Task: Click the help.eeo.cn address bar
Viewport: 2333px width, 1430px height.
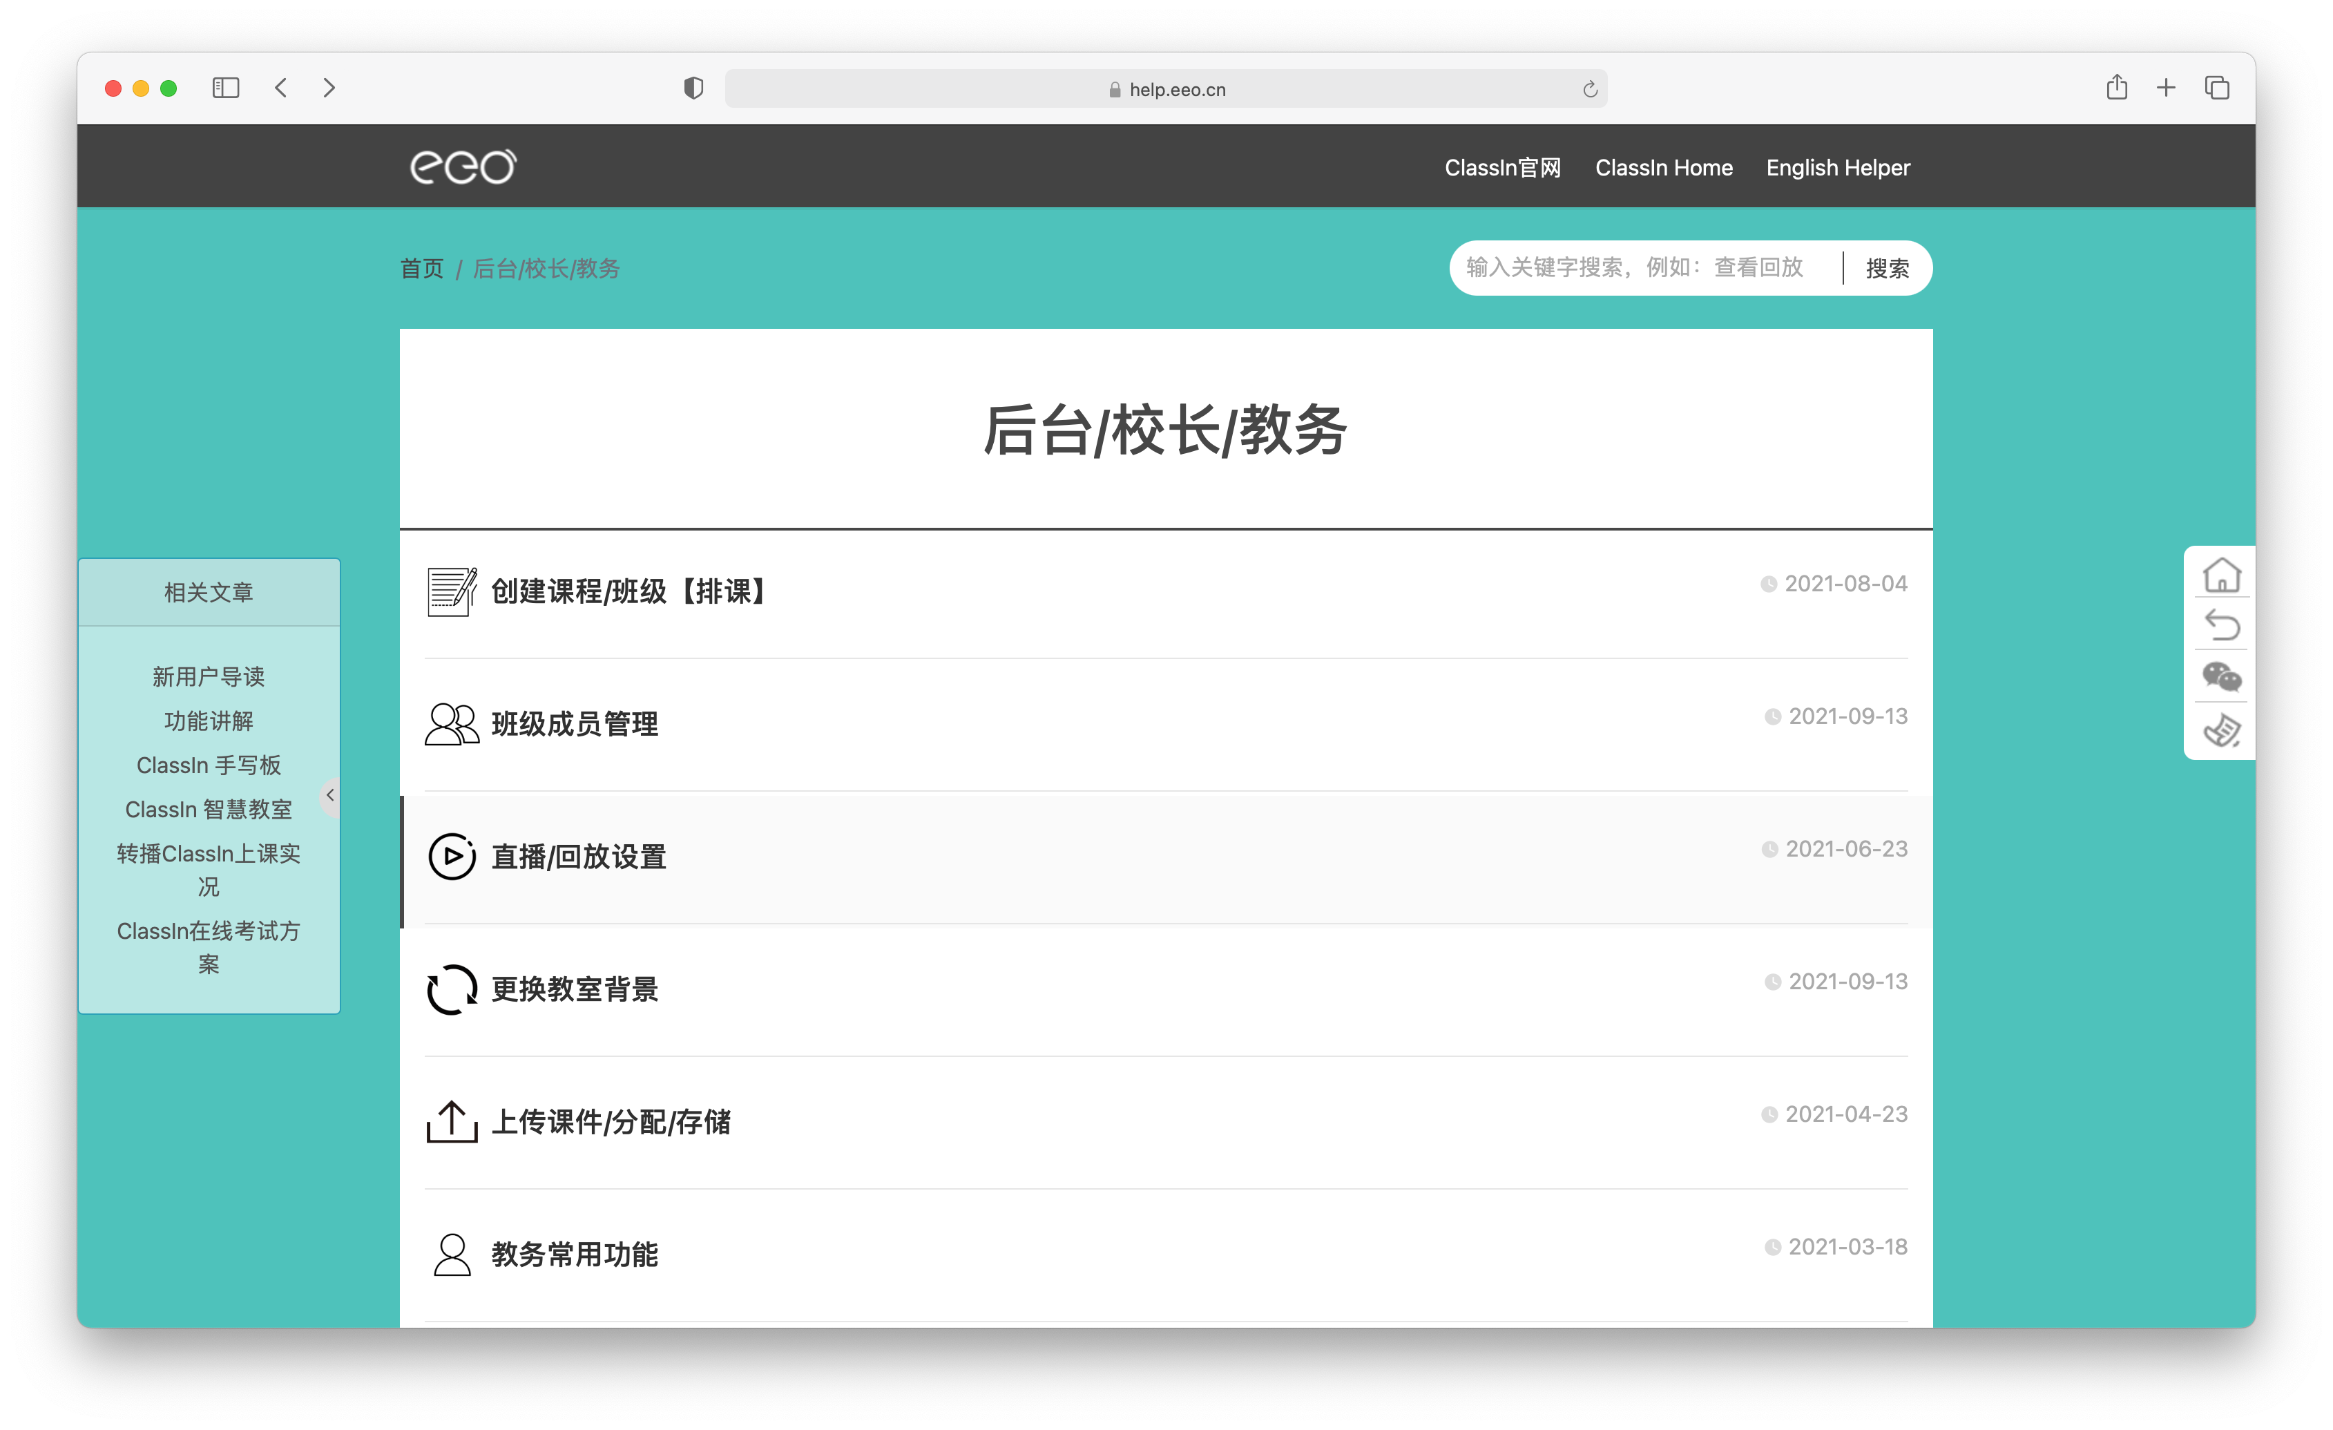Action: click(x=1166, y=88)
